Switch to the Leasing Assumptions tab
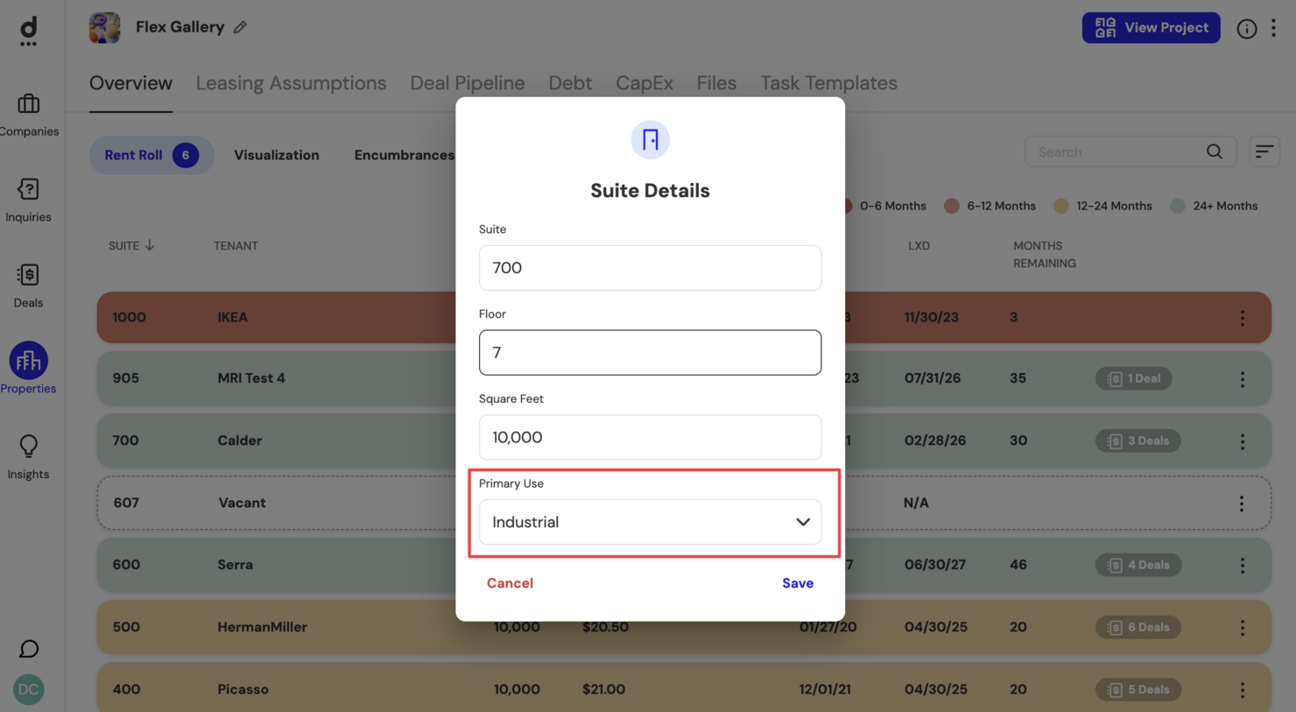 pos(291,83)
